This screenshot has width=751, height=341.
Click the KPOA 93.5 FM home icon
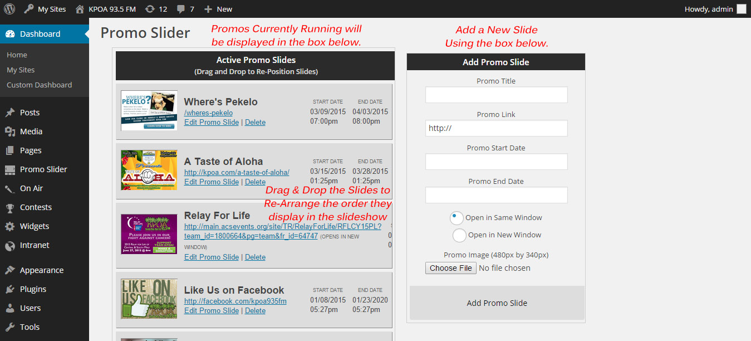[80, 9]
